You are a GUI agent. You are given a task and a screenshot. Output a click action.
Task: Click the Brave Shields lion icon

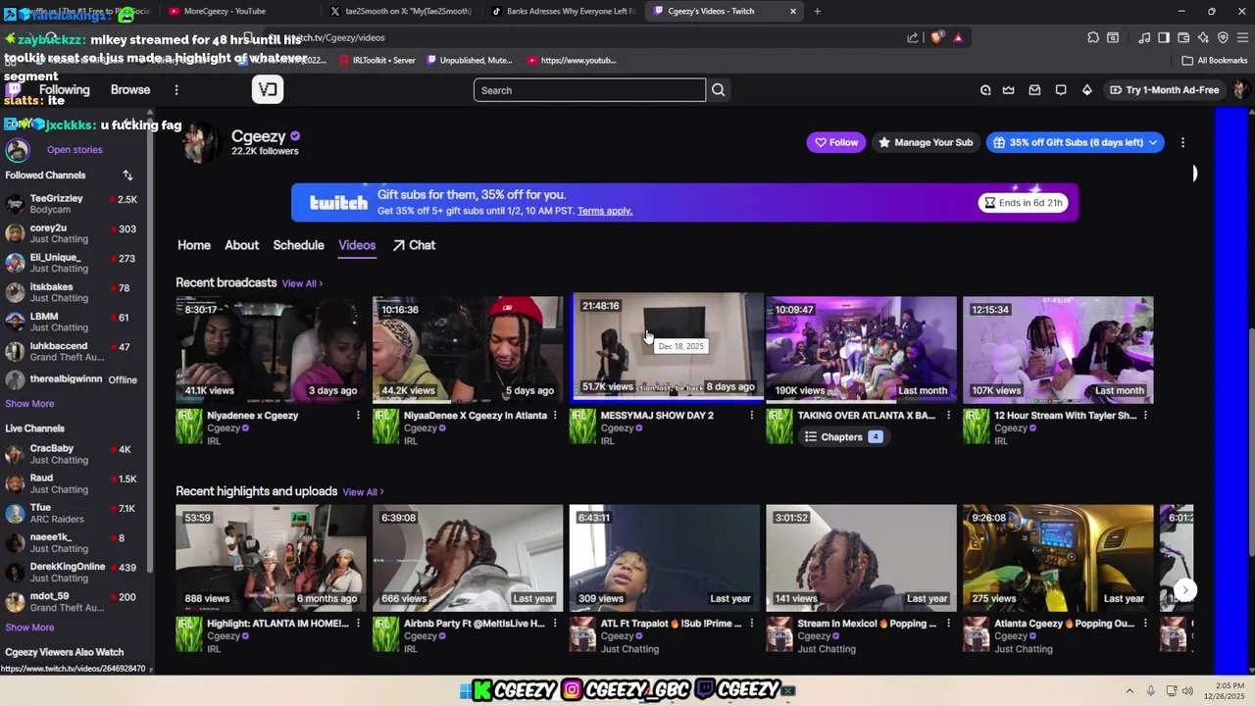pos(937,37)
